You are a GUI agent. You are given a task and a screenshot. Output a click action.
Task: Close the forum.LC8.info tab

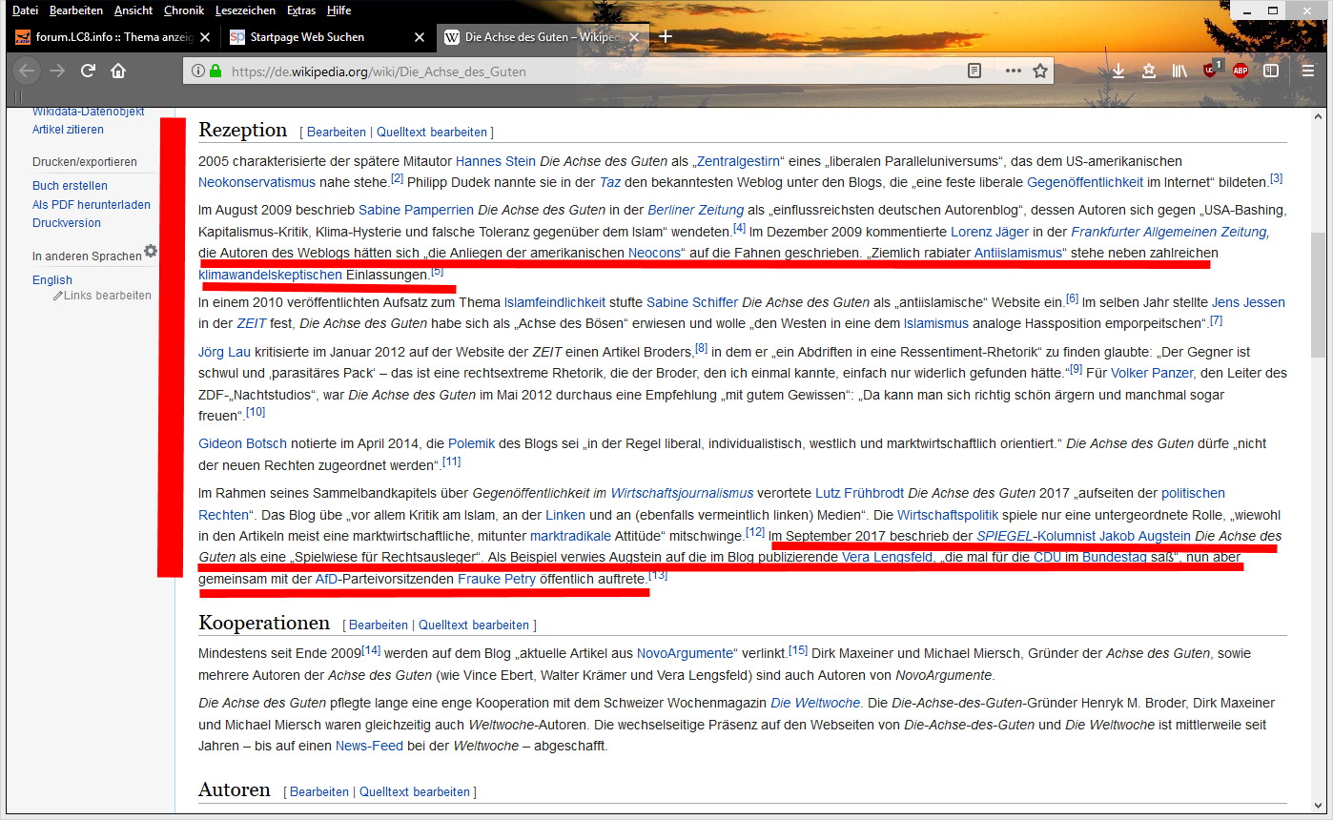205,37
